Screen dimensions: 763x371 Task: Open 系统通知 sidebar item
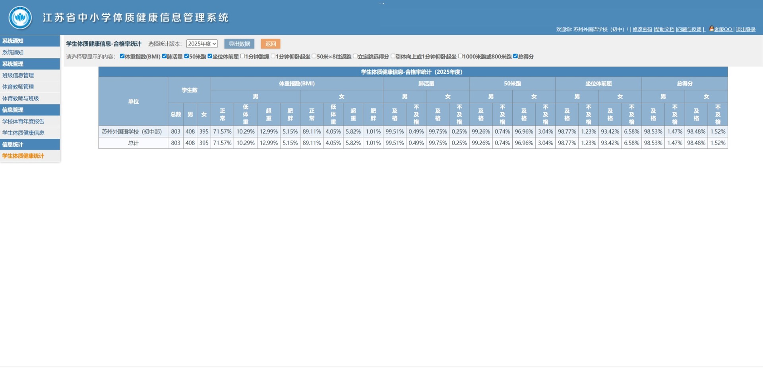[30, 52]
